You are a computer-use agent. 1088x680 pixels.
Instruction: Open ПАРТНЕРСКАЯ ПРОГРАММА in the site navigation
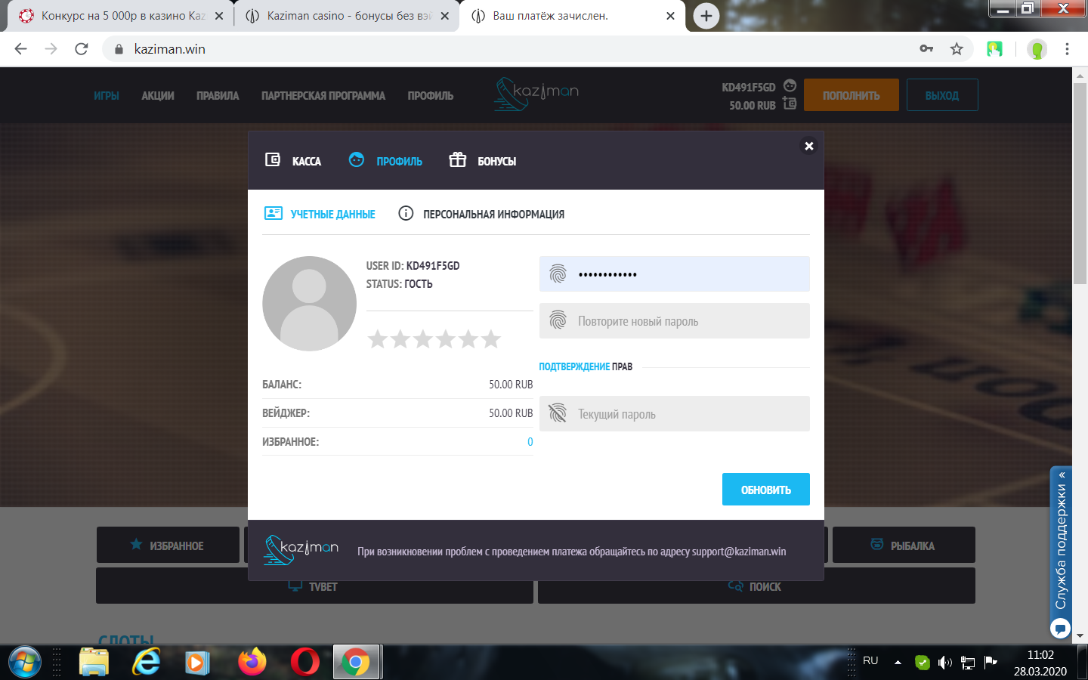[x=323, y=96]
